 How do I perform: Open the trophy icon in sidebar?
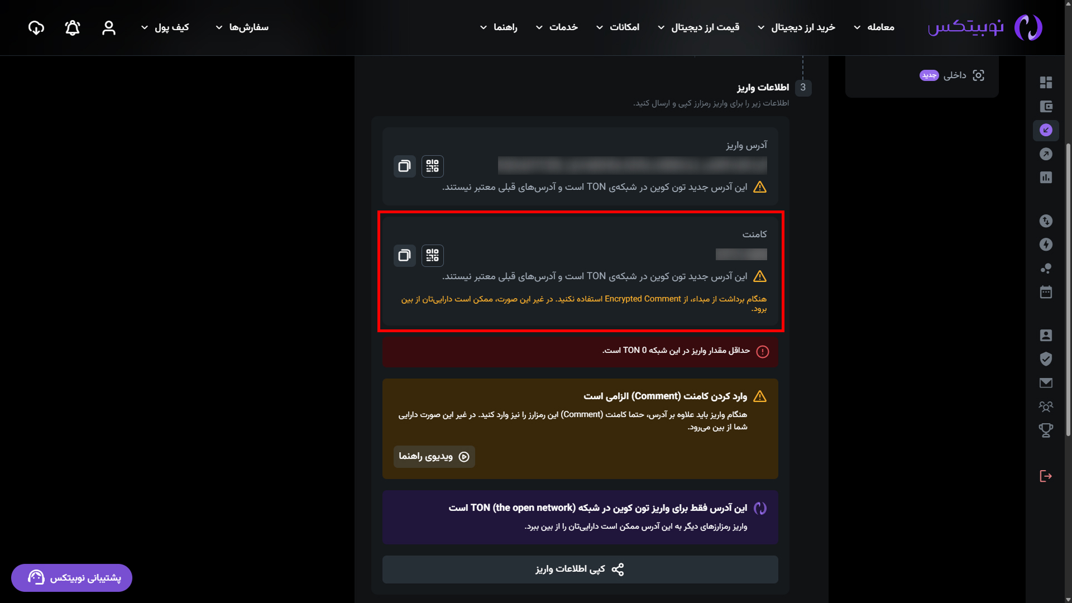1046,430
